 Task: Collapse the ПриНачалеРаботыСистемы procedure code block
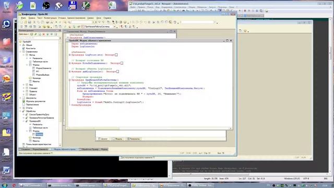(x=69, y=80)
